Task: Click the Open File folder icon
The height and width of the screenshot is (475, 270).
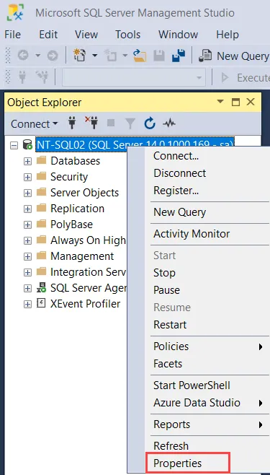Action: click(140, 56)
